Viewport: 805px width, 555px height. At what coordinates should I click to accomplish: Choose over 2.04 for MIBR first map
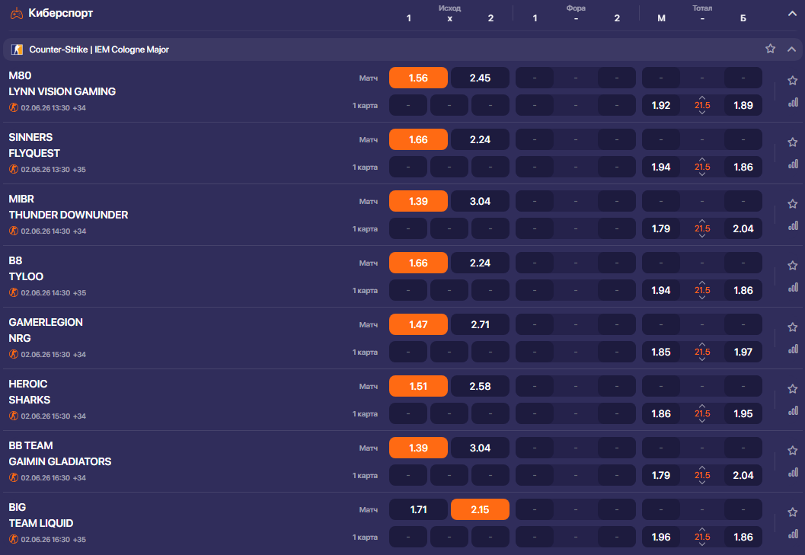click(x=743, y=228)
